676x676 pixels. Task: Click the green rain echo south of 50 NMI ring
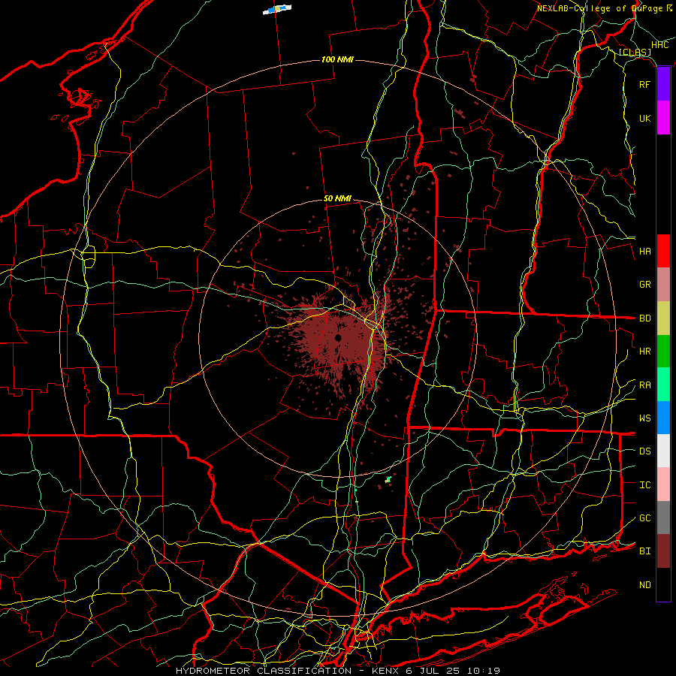388,479
